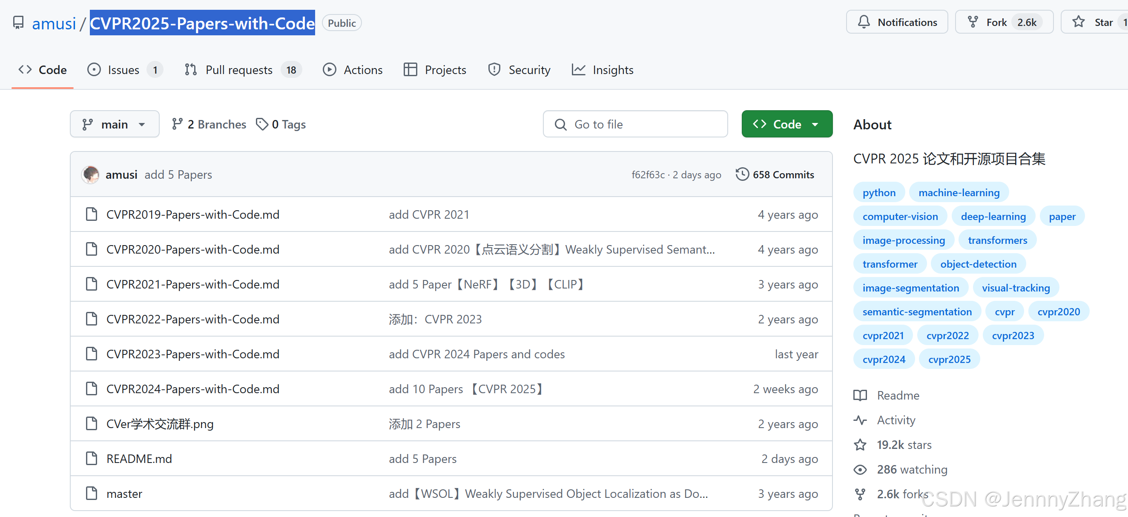This screenshot has height=517, width=1128.
Task: Expand the green Code dropdown button
Action: (x=786, y=124)
